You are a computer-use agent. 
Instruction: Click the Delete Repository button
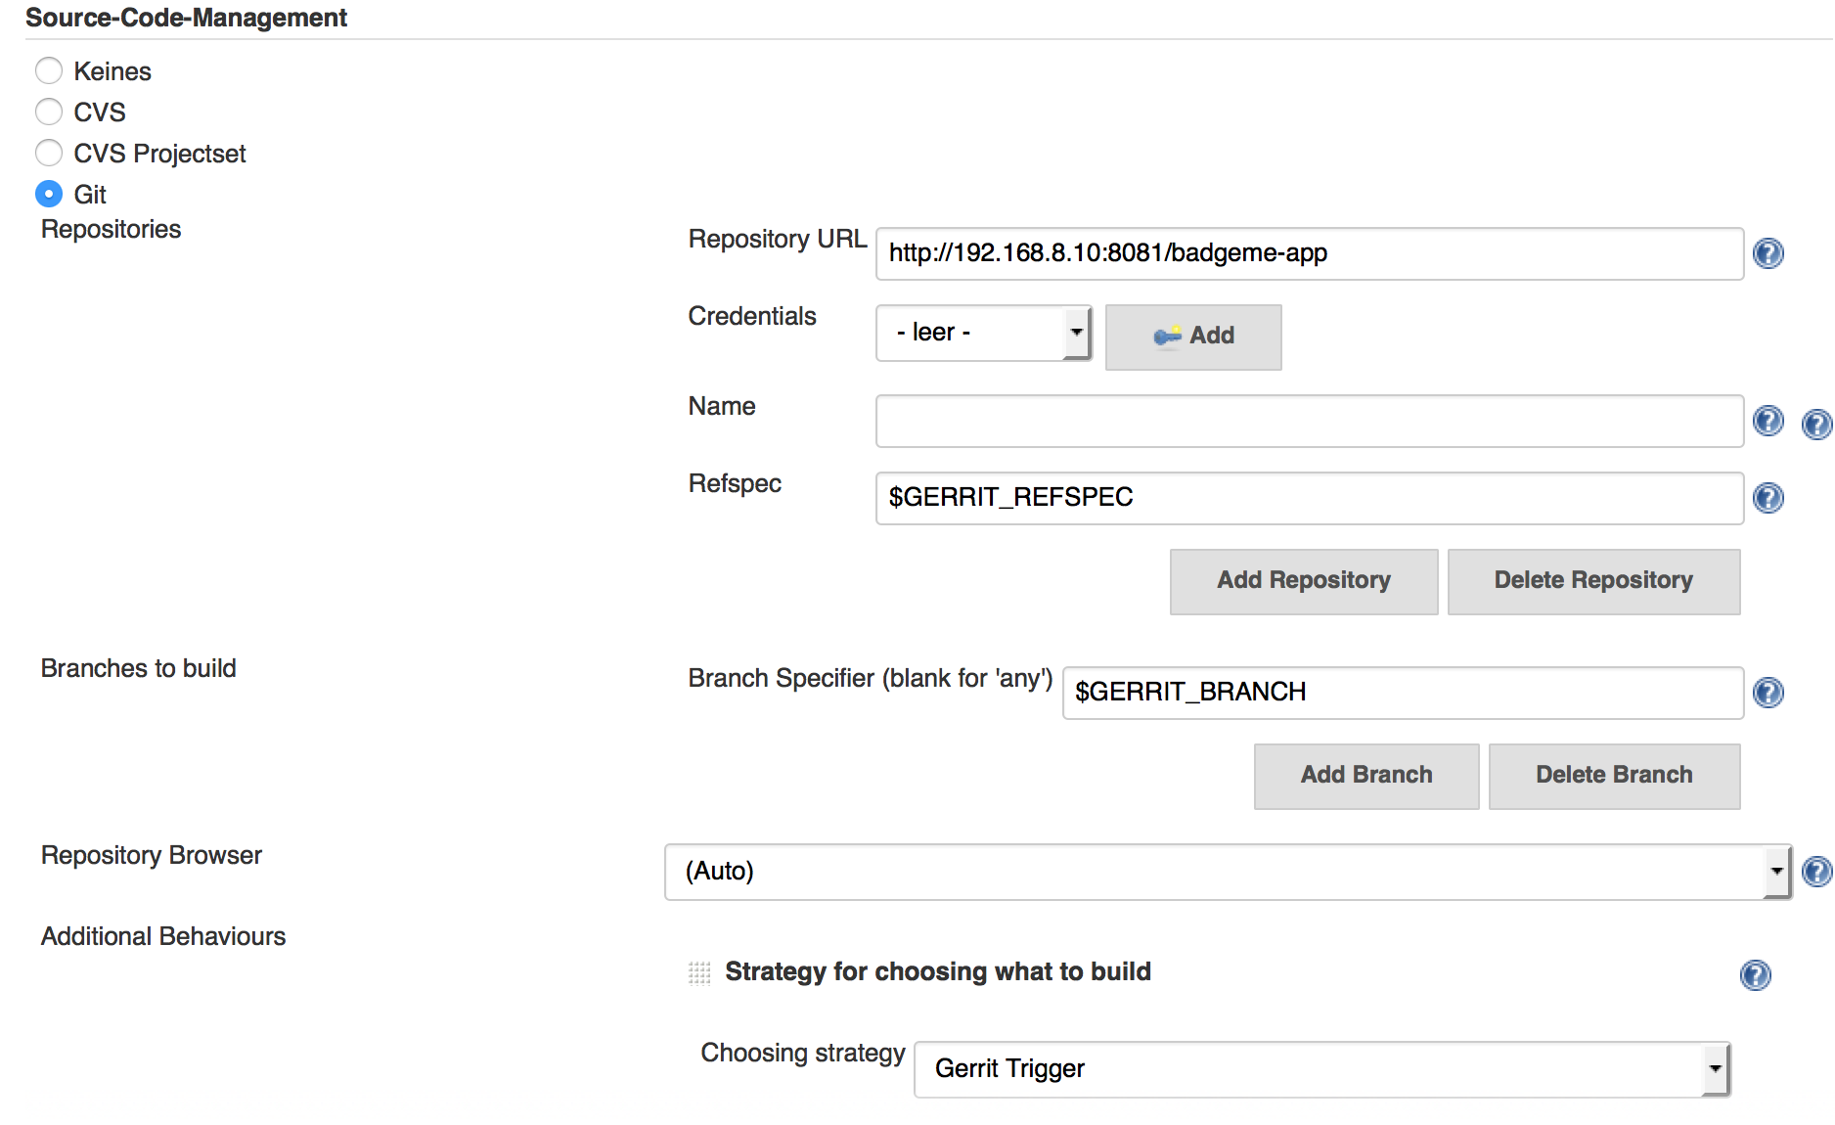pos(1592,581)
